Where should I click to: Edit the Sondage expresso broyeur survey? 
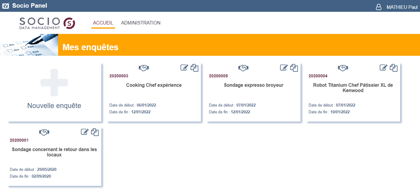[x=284, y=68]
